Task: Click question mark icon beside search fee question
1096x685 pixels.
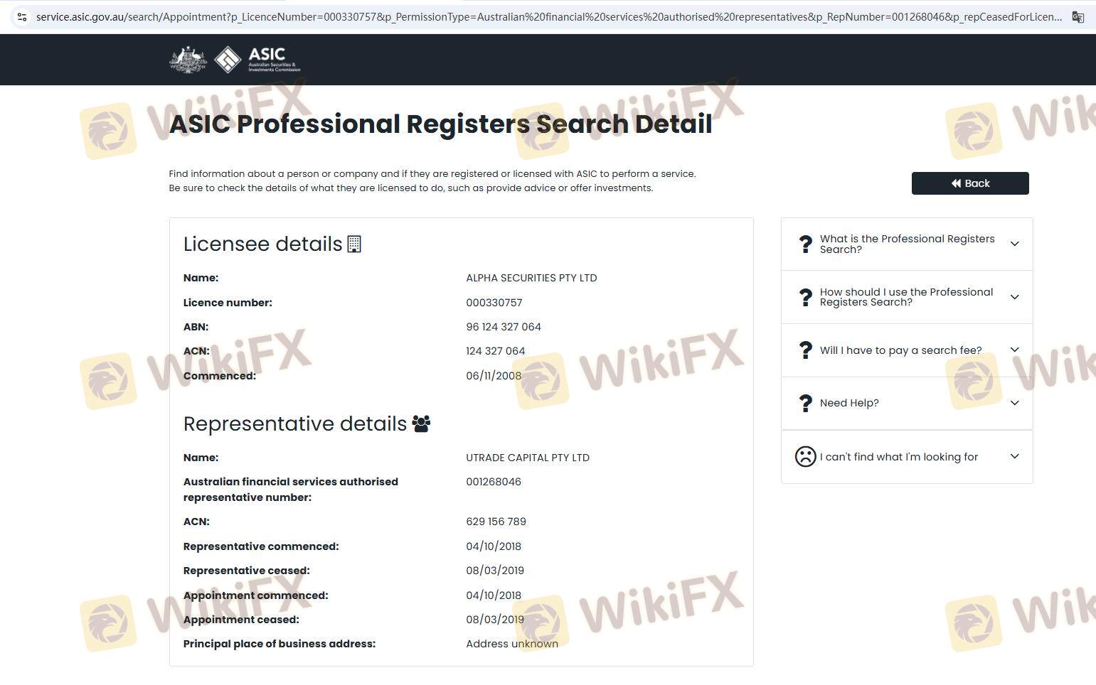Action: click(x=805, y=350)
